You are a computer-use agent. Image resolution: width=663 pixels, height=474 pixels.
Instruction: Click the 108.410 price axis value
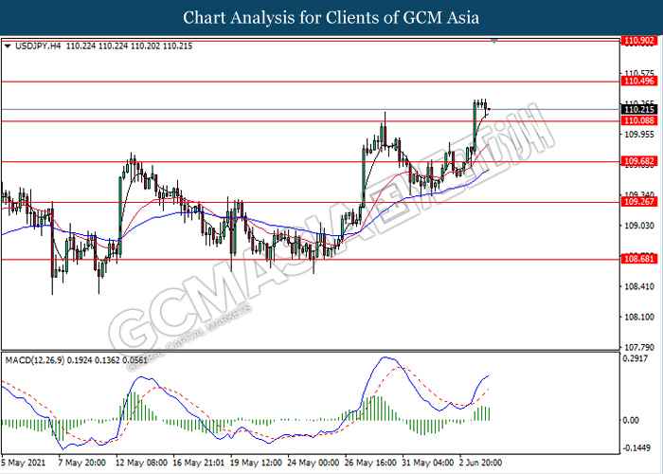point(639,286)
